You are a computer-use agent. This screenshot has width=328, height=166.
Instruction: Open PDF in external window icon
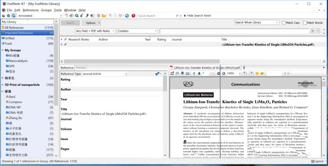point(173,73)
